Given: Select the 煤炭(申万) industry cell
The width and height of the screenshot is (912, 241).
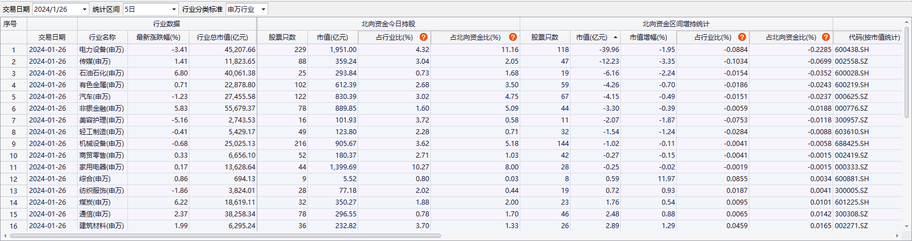Looking at the screenshot, I should [95, 202].
